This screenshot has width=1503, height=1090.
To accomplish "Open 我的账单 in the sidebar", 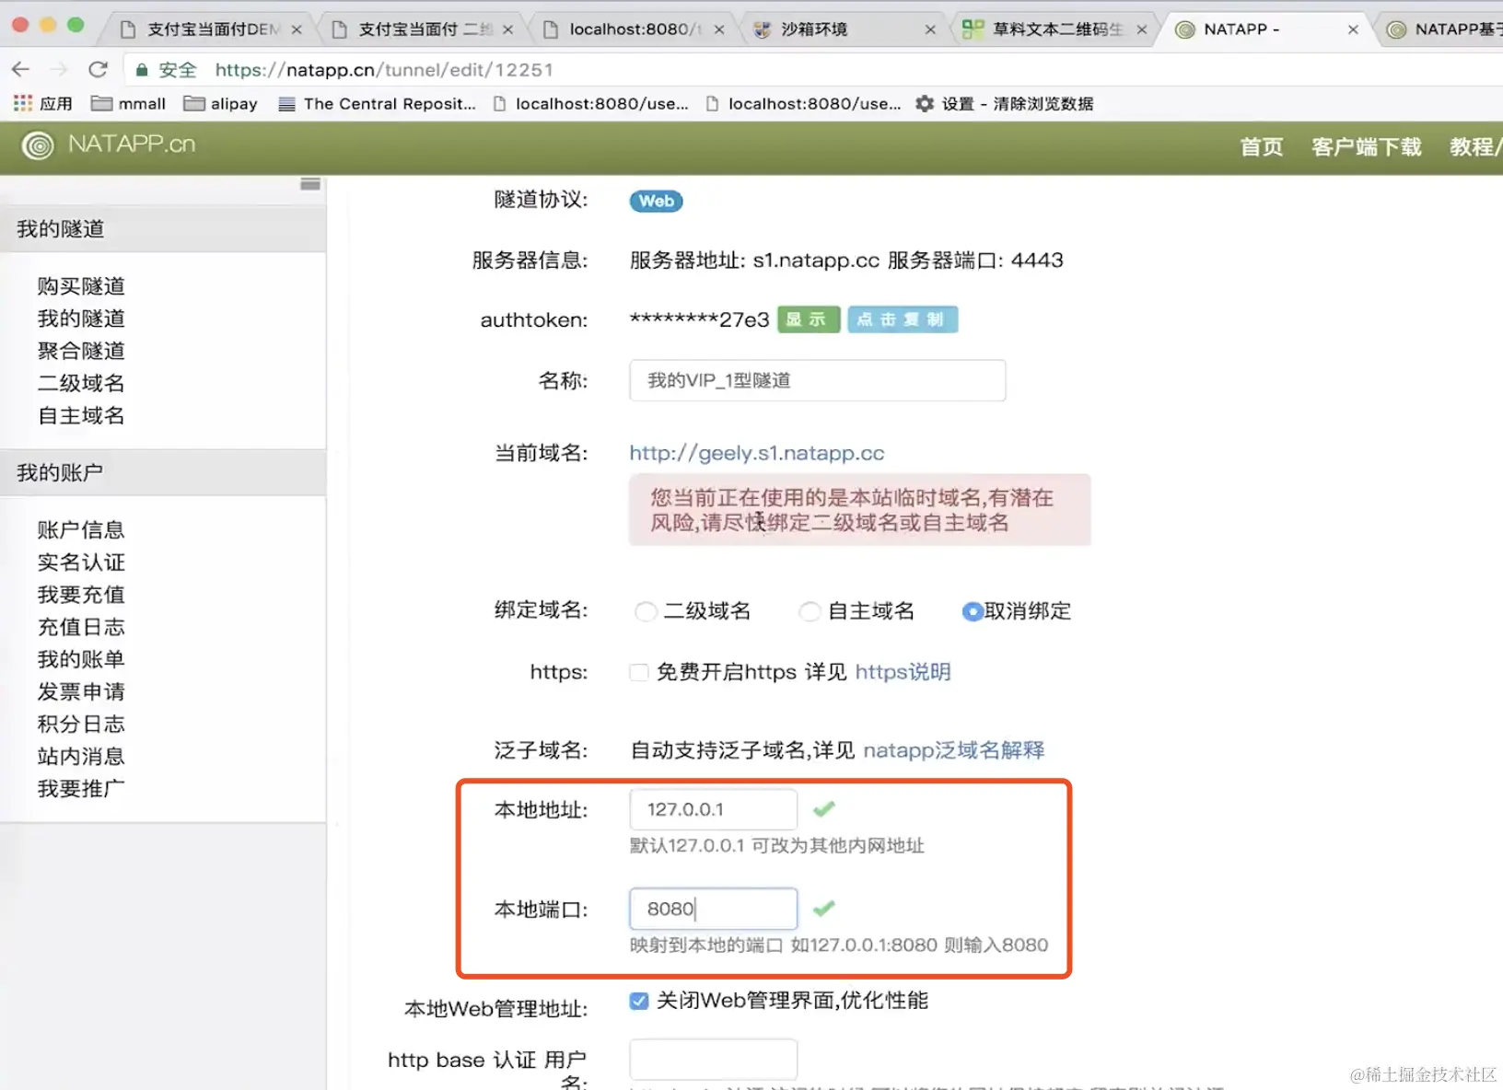I will [81, 659].
